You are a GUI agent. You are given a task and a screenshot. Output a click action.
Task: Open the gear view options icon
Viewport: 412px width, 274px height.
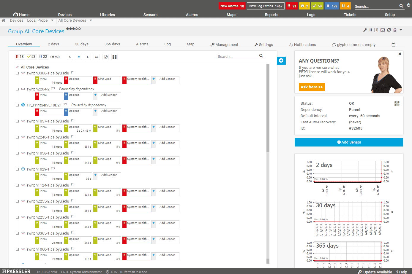[105, 57]
